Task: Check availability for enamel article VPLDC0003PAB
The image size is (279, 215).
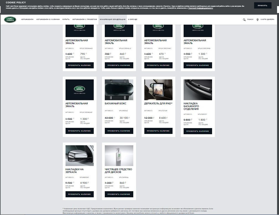Action: [x=198, y=65]
